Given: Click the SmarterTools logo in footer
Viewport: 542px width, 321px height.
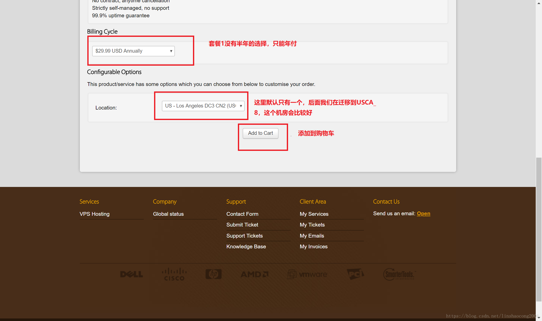Looking at the screenshot, I should tap(399, 274).
